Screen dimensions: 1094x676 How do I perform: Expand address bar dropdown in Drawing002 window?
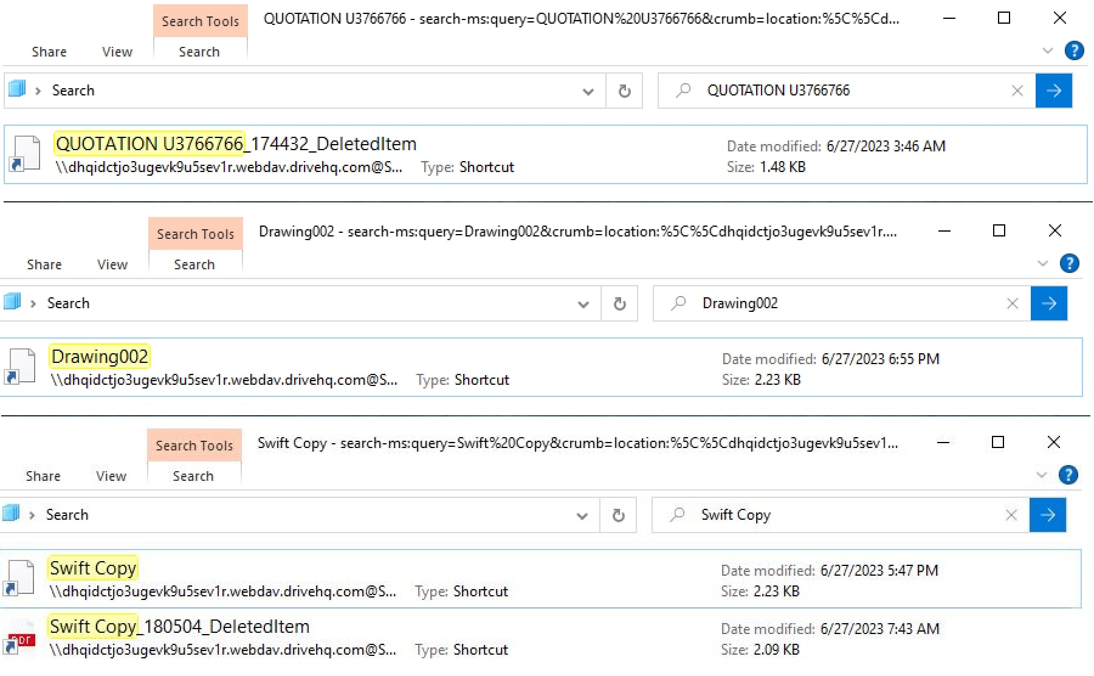click(x=583, y=305)
